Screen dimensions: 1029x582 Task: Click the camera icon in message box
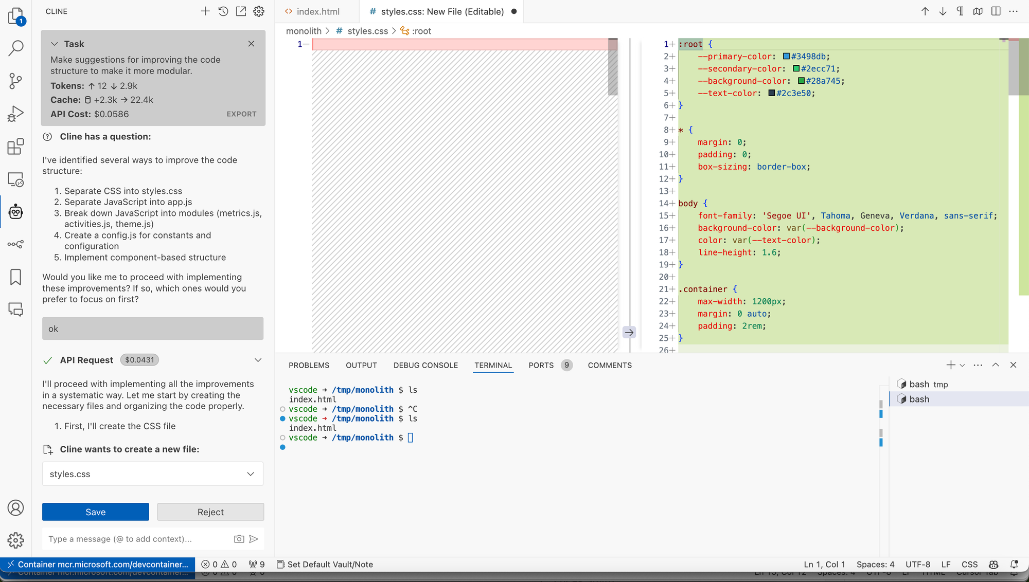pyautogui.click(x=239, y=539)
